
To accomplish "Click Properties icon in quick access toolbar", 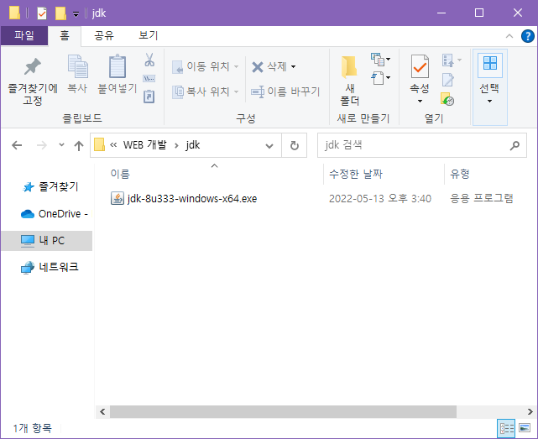I will click(42, 13).
